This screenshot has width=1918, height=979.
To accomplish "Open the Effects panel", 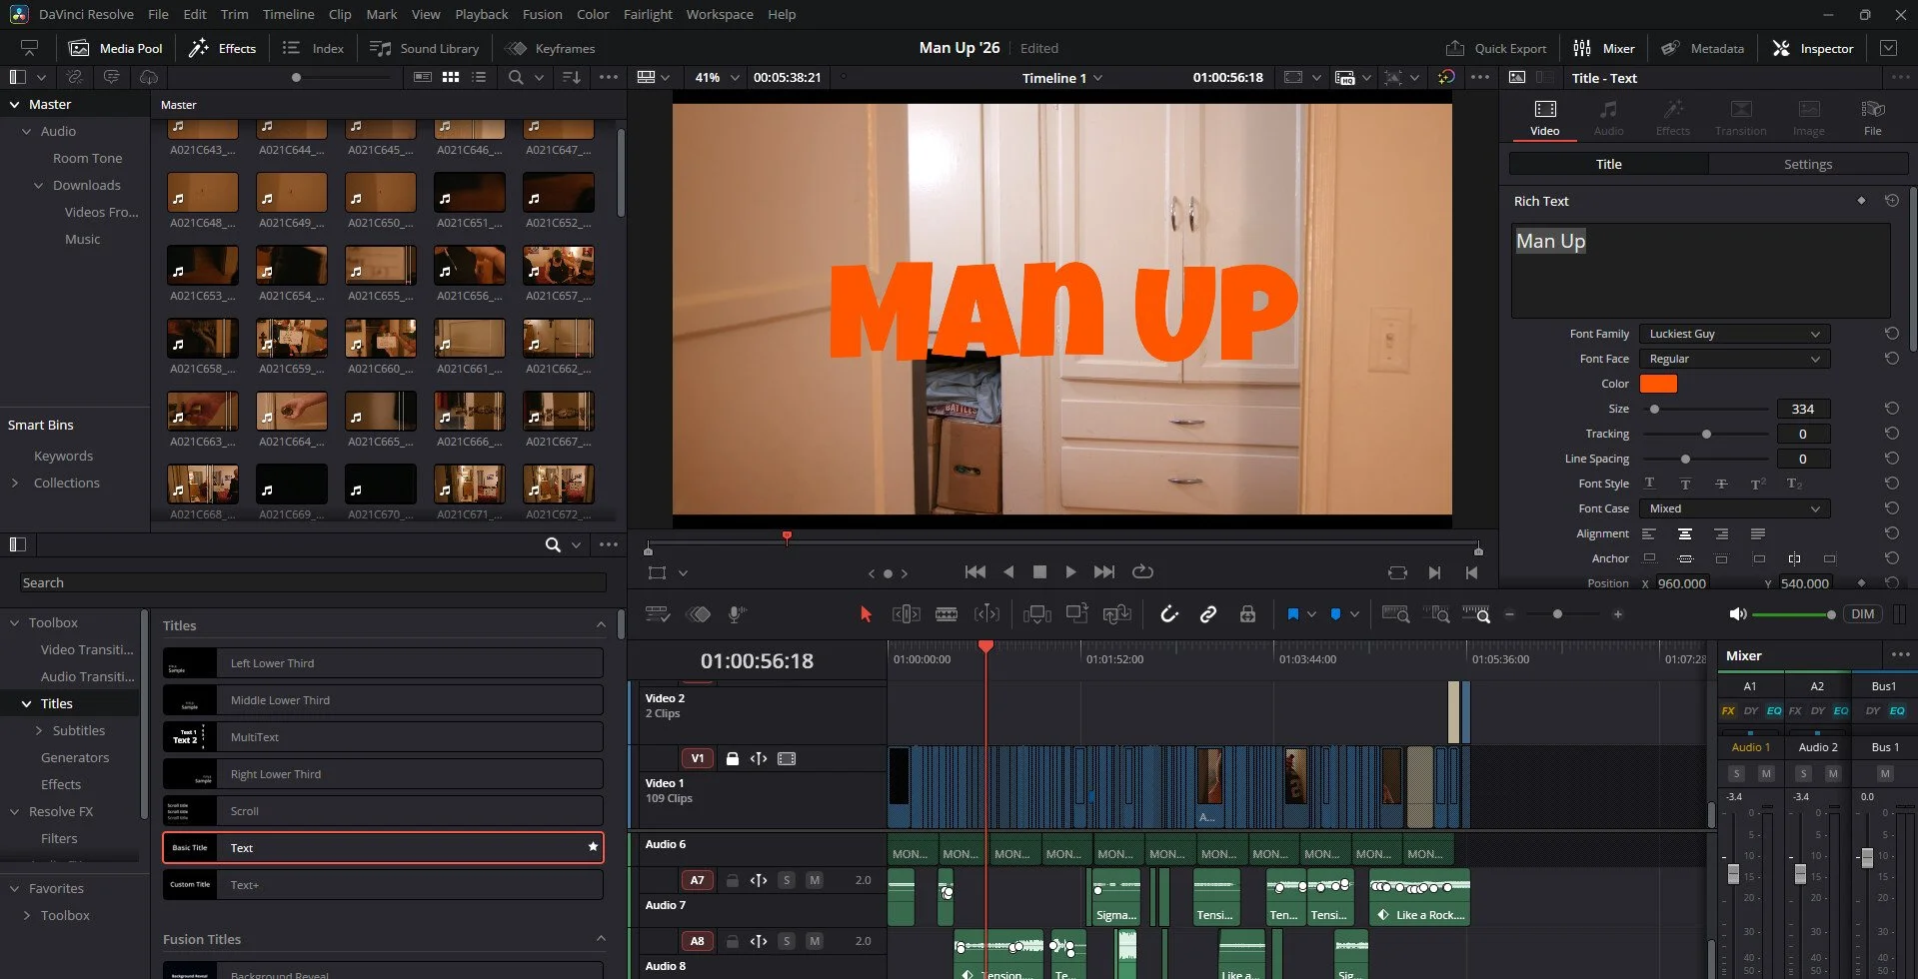I will click(x=223, y=48).
